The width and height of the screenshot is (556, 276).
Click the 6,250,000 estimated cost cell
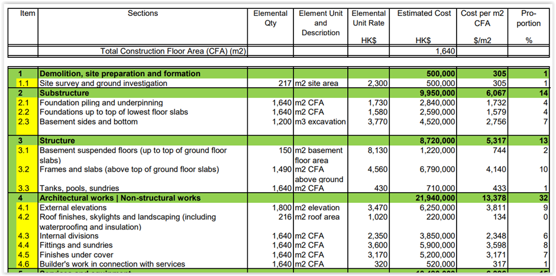click(435, 208)
